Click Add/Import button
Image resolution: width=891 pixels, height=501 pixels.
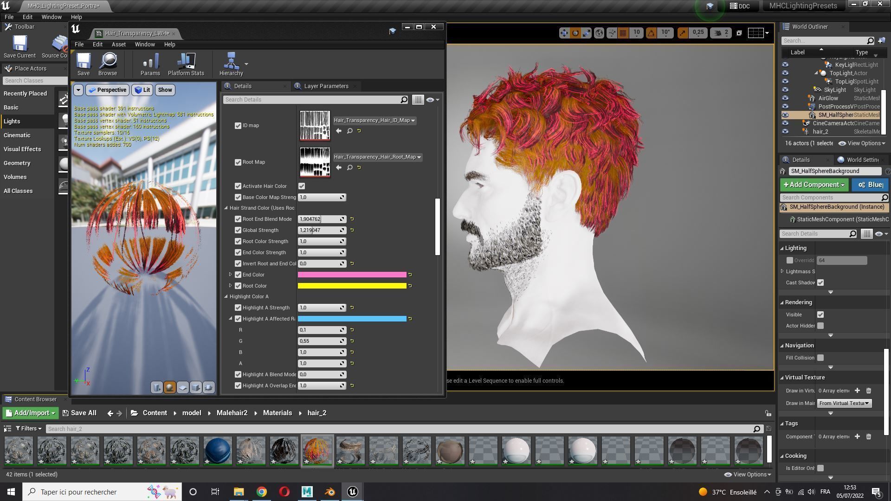point(30,413)
